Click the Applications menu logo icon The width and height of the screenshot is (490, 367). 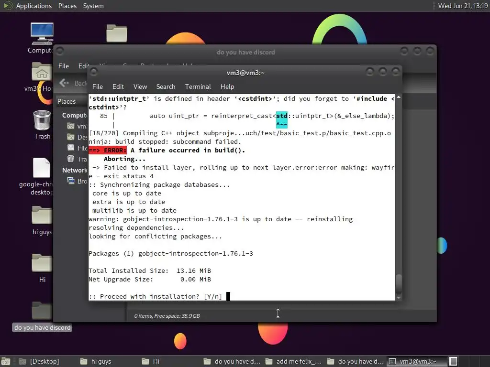(x=8, y=6)
